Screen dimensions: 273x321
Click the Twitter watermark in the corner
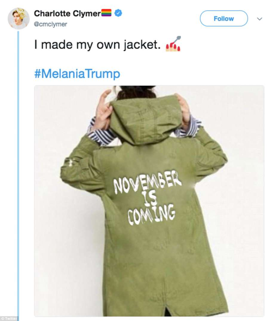[x=9, y=318]
